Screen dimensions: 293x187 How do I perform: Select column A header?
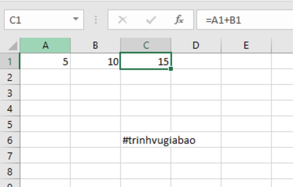[45, 46]
